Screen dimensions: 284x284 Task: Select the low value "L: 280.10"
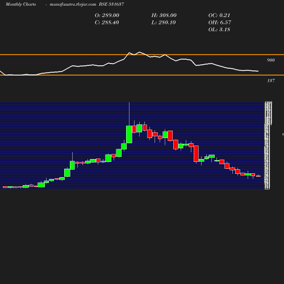pos(164,23)
